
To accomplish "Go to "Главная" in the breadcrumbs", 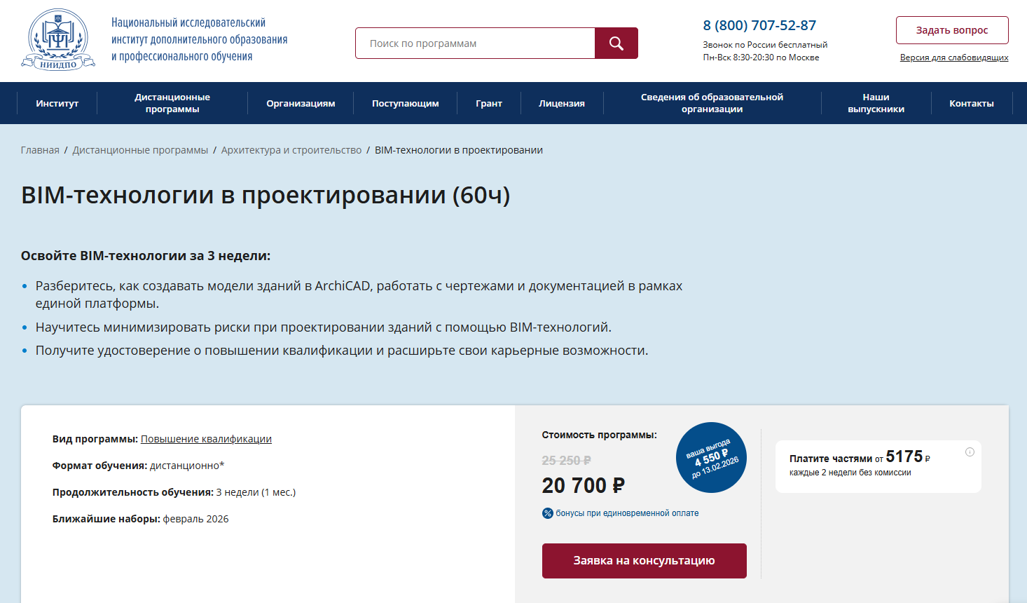I will (40, 150).
